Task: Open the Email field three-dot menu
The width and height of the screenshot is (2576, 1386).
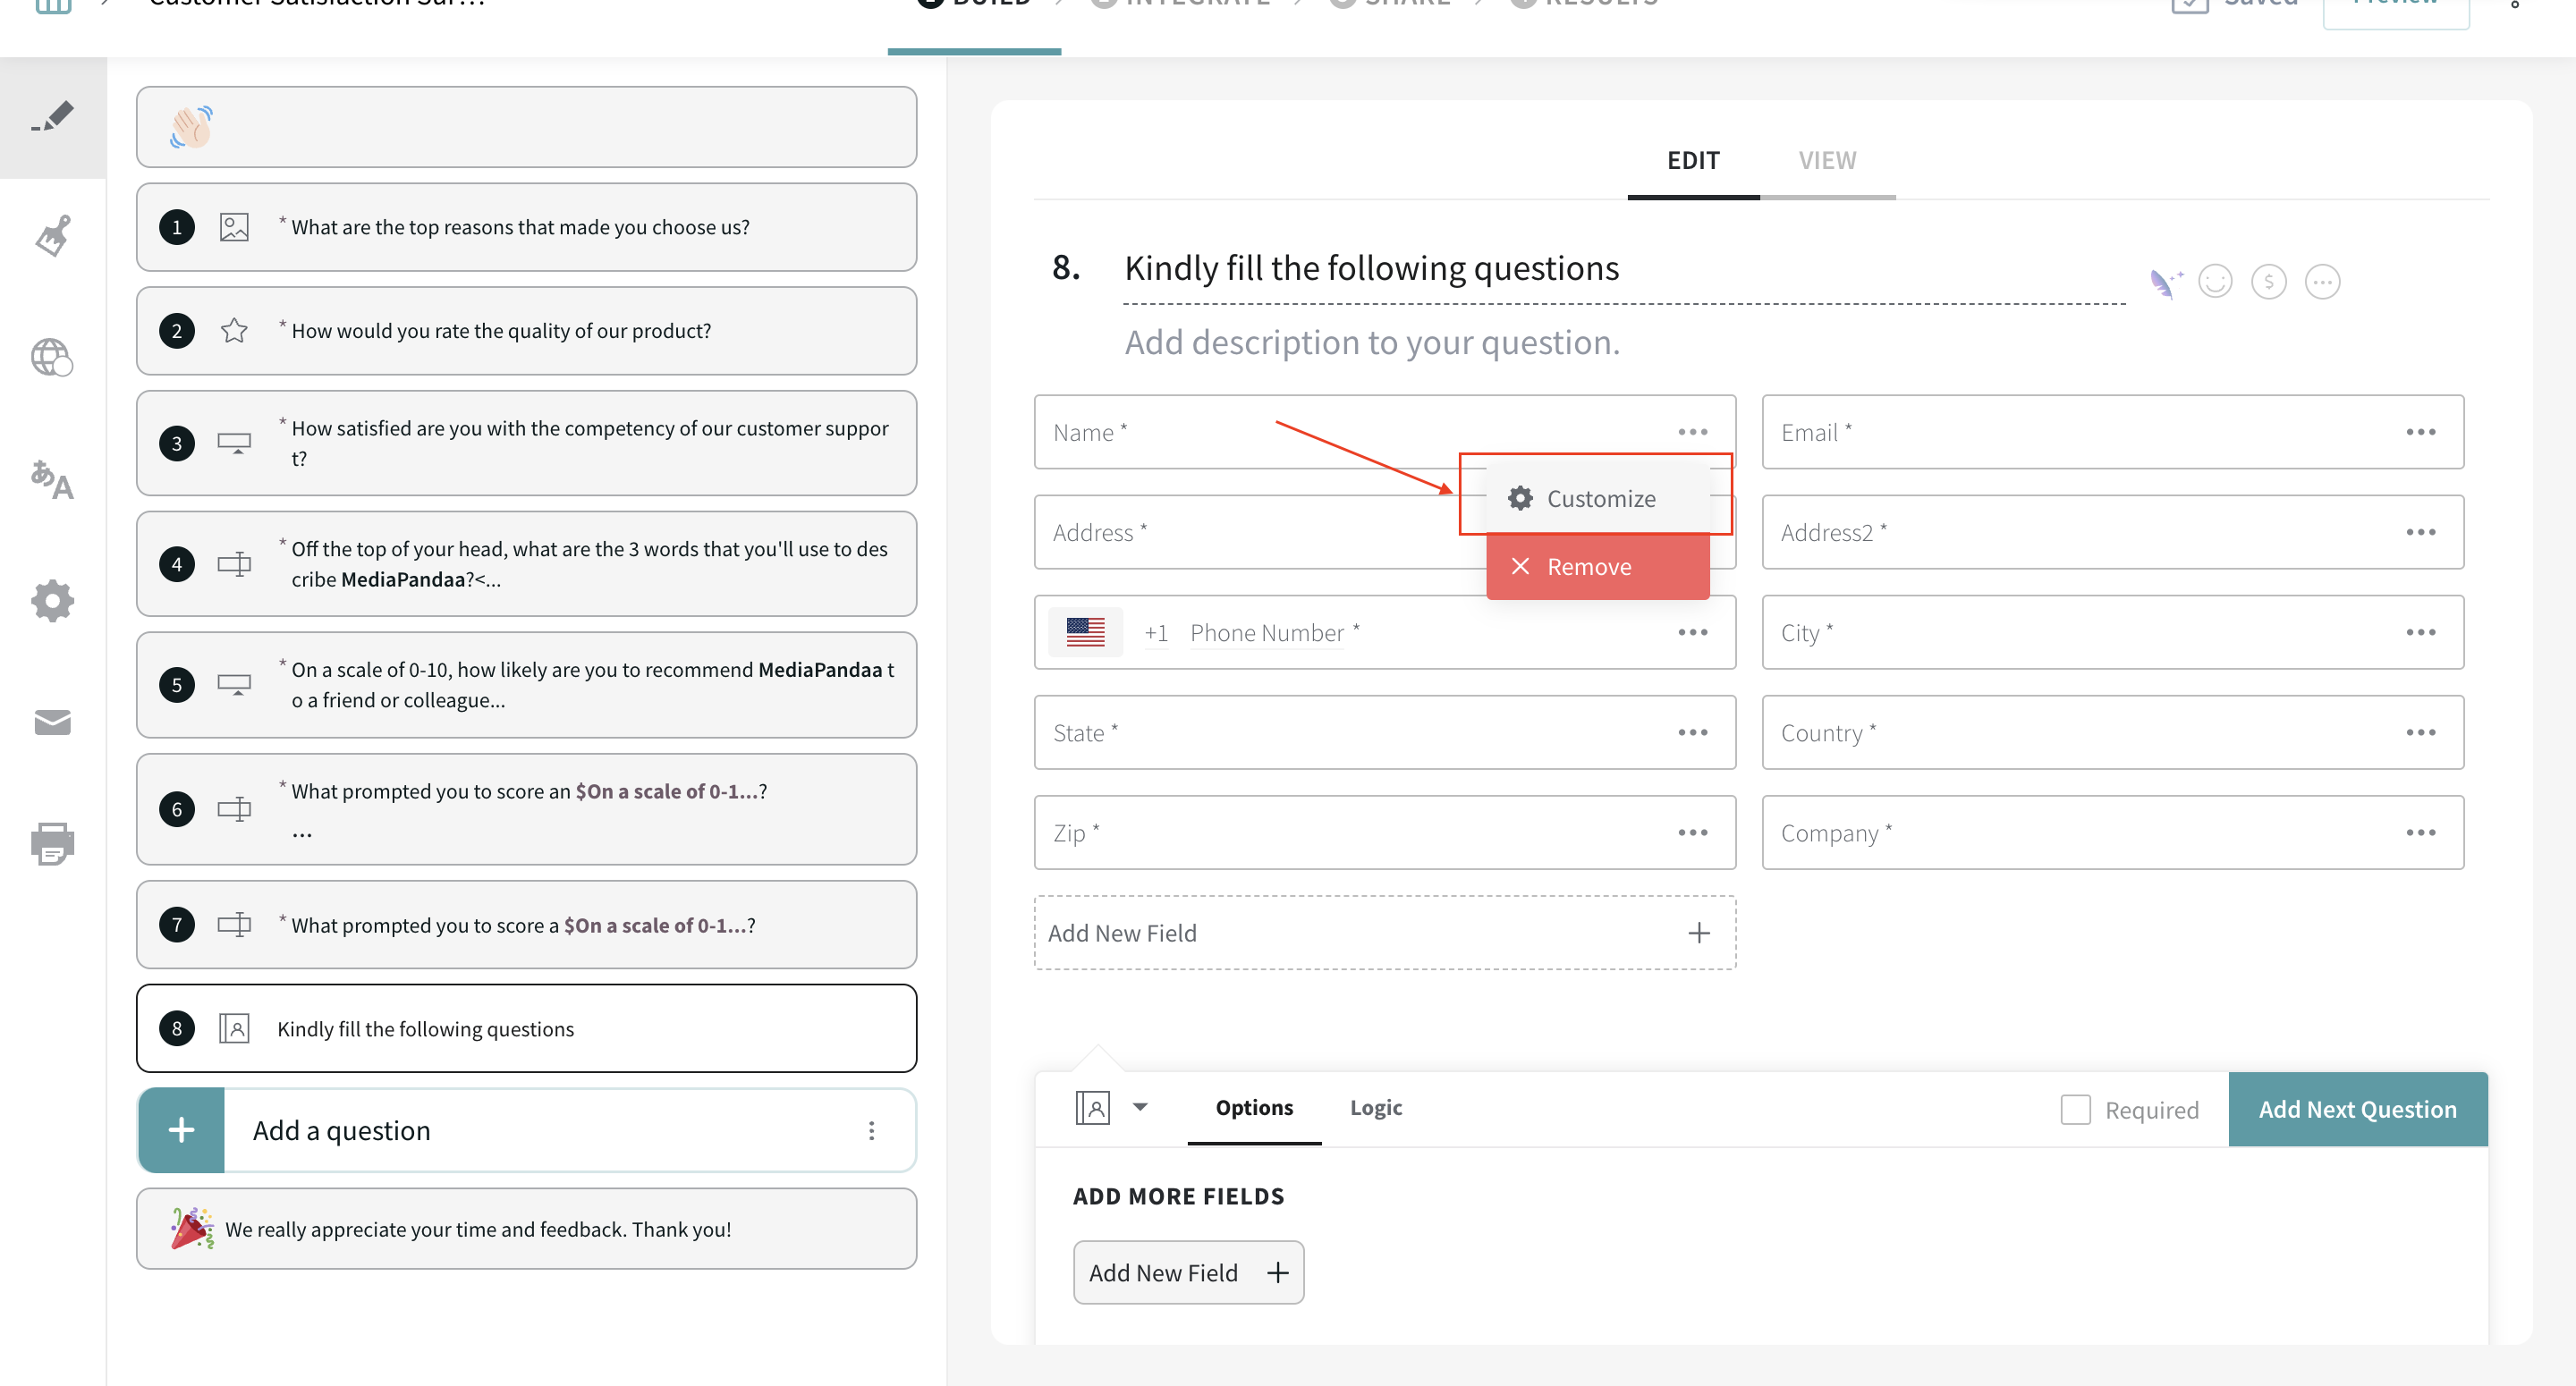Action: (2420, 432)
